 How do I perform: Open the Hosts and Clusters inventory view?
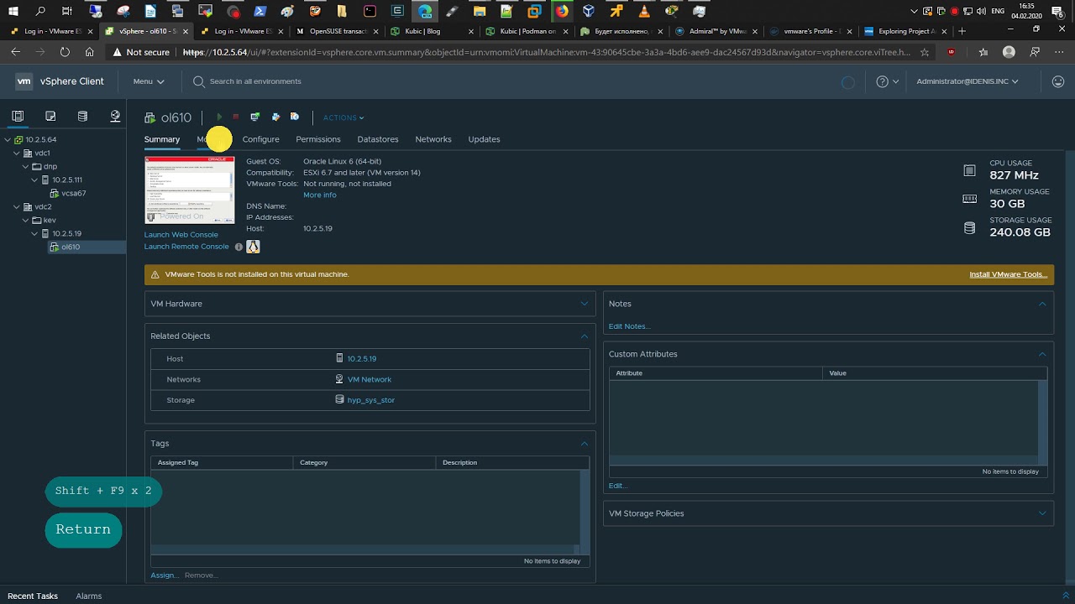click(x=18, y=117)
